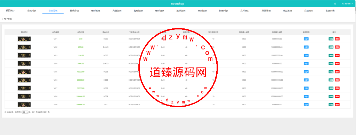Click red delete button in VIP6 row
Image resolution: width=356 pixels, height=135 pixels.
[x=337, y=80]
